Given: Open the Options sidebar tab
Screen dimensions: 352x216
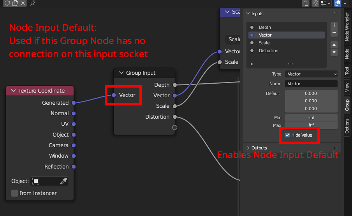Looking at the screenshot, I should [x=347, y=126].
